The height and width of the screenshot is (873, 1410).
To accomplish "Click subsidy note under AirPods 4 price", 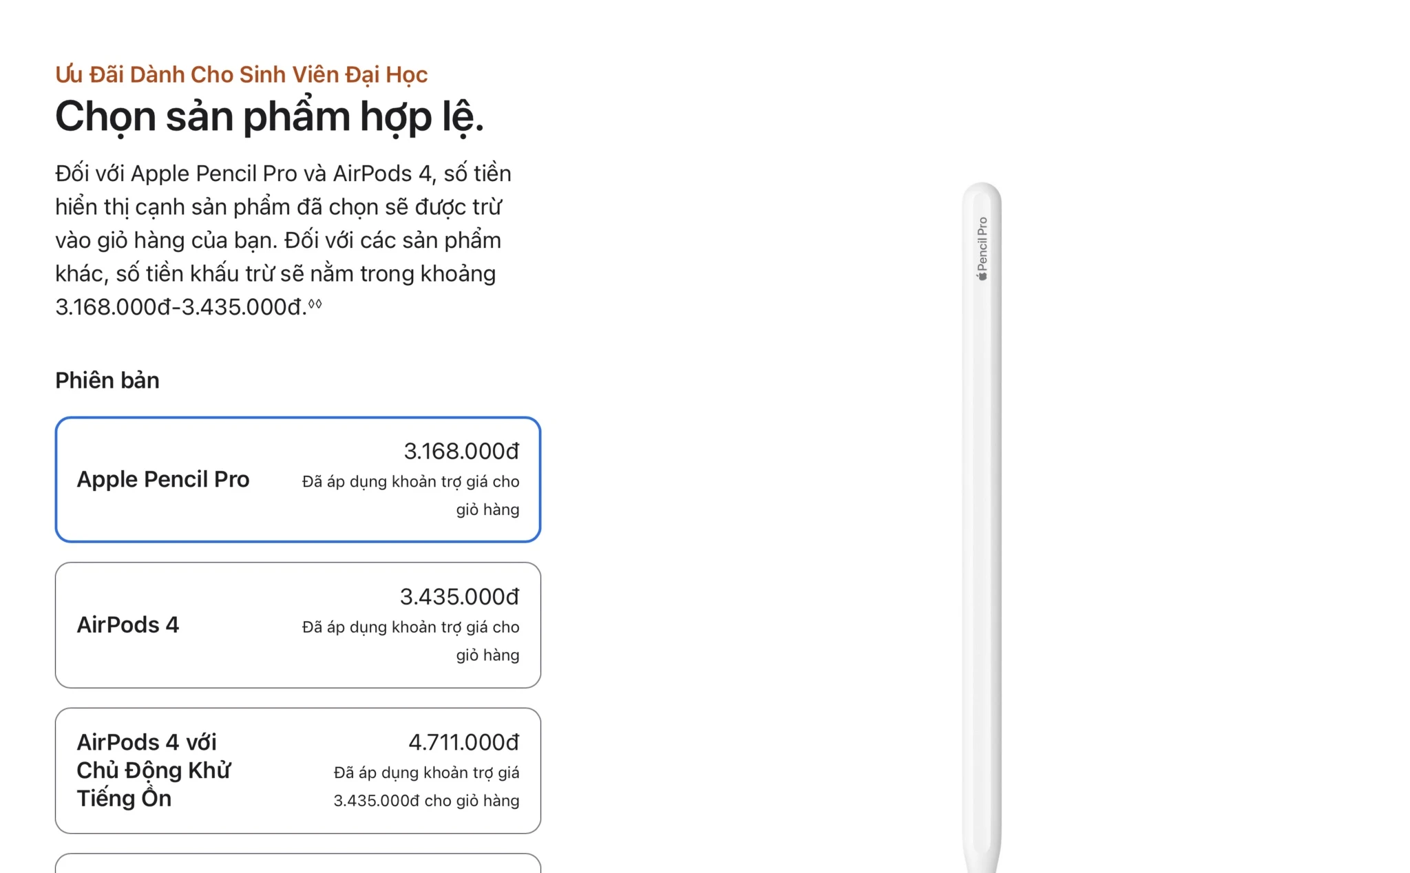I will pyautogui.click(x=410, y=641).
